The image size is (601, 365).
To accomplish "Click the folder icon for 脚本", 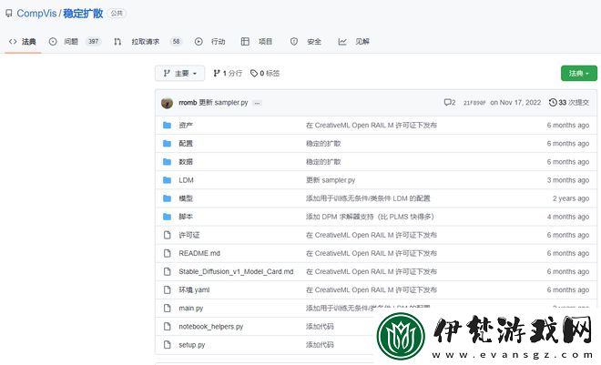I will tap(168, 217).
